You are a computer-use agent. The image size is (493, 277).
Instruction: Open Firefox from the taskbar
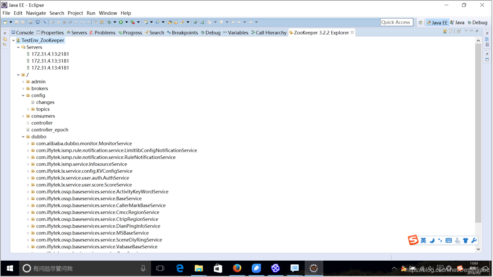(237, 268)
